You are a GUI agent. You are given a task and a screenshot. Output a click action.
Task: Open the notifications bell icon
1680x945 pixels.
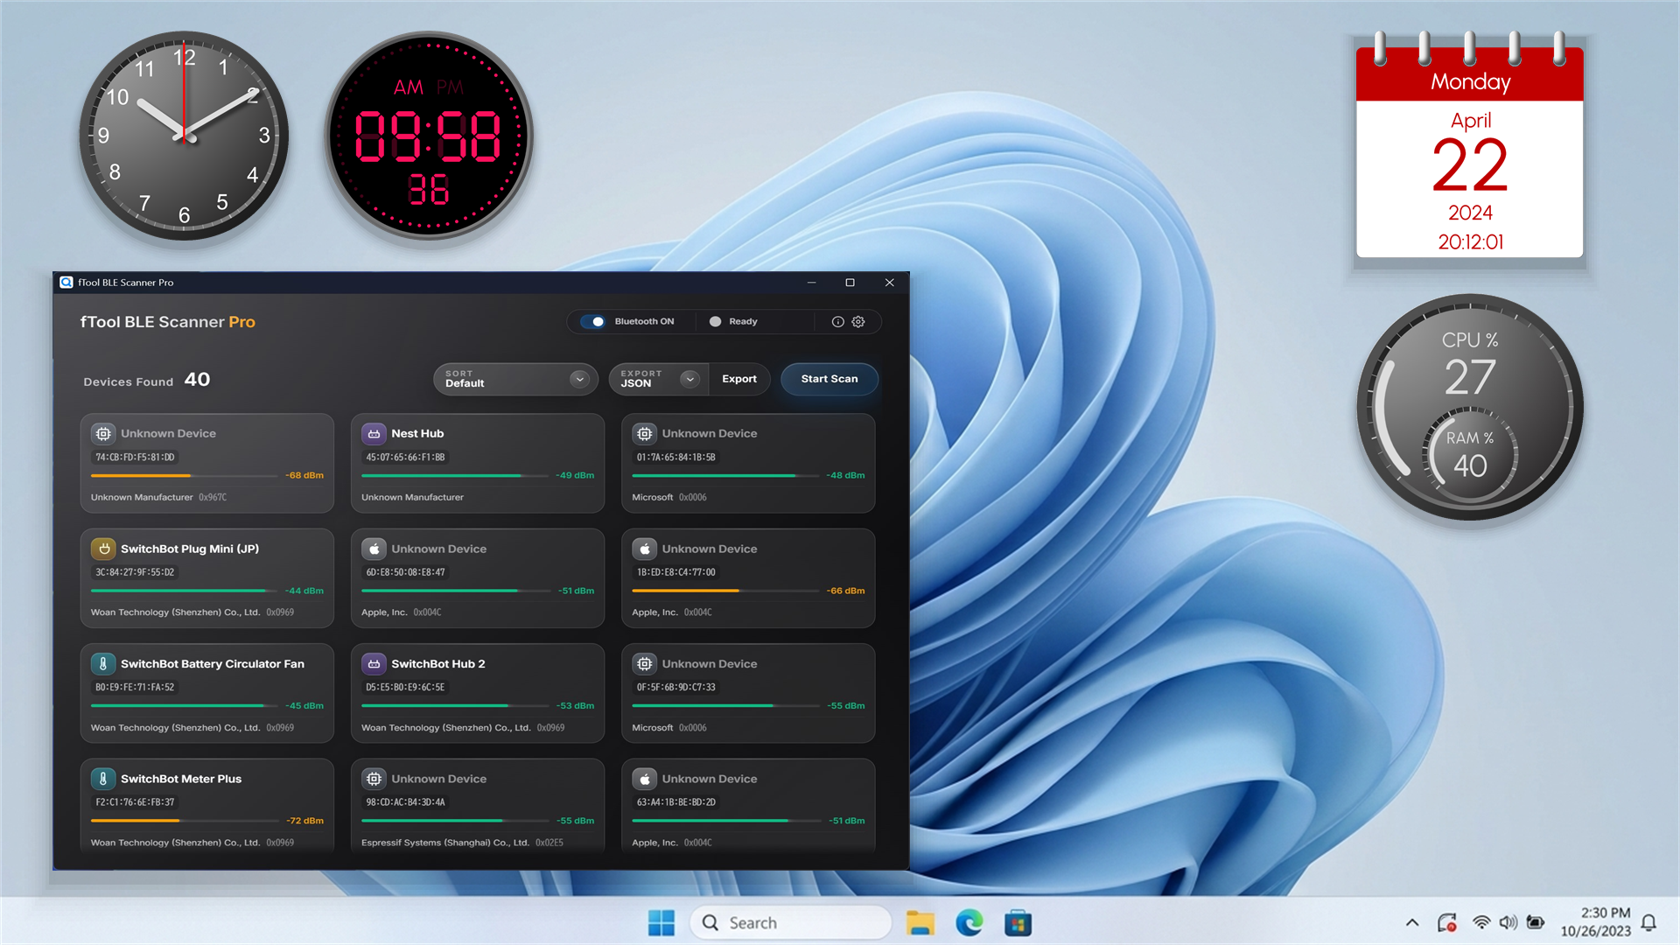point(1648,922)
